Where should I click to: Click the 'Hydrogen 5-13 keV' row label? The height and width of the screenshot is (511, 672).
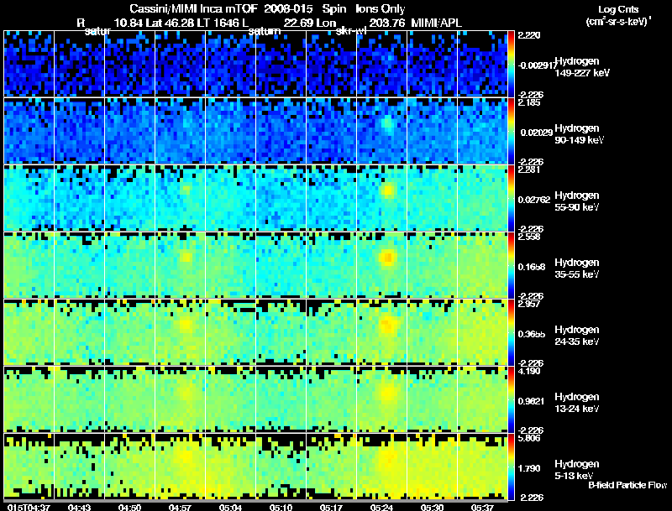tap(577, 470)
